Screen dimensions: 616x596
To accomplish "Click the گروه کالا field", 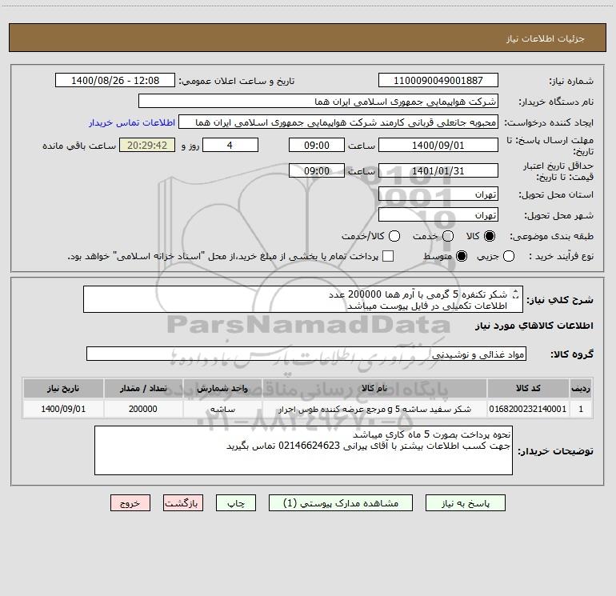I will click(x=306, y=354).
